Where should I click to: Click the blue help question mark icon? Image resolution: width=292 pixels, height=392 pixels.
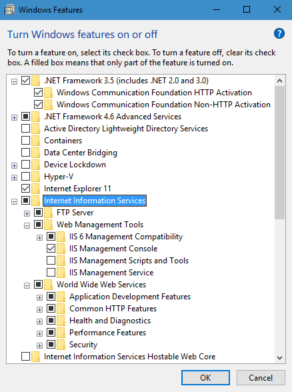[279, 33]
